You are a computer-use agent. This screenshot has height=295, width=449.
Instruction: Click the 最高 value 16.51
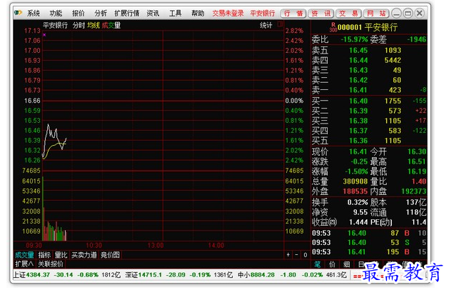[417, 161]
